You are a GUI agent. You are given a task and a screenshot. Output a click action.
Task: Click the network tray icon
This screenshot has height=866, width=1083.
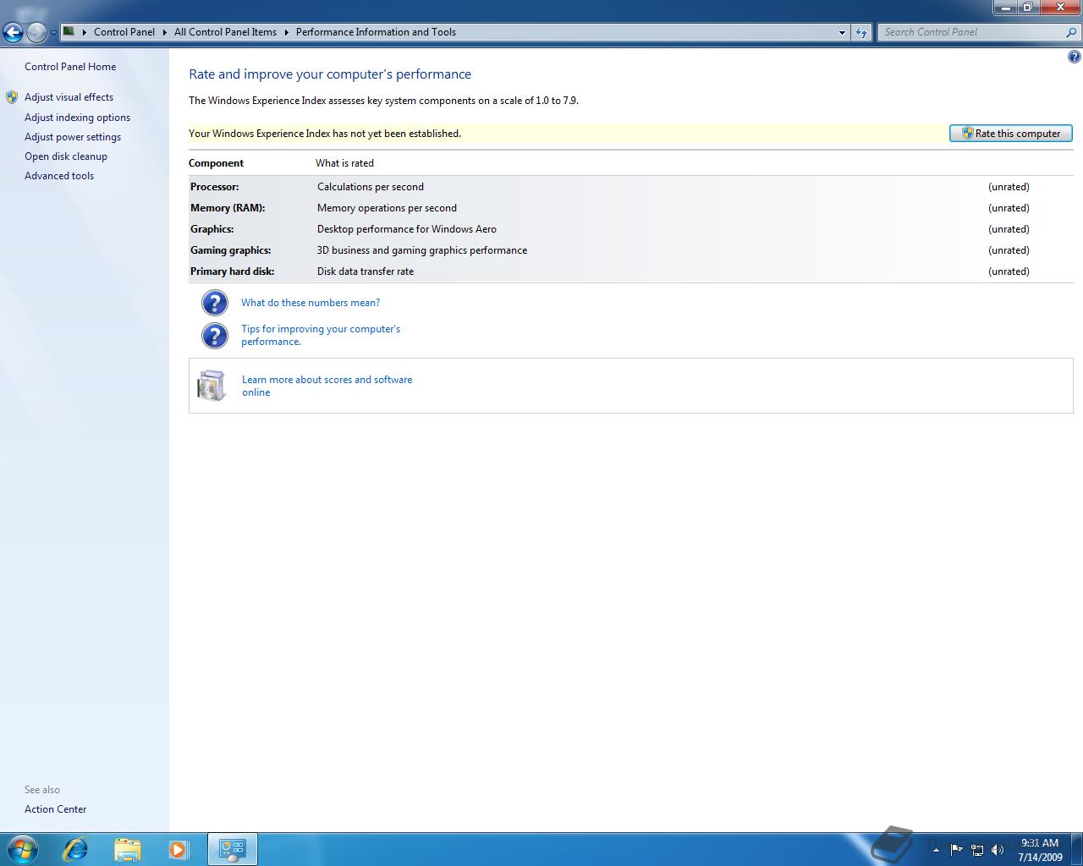click(x=977, y=850)
